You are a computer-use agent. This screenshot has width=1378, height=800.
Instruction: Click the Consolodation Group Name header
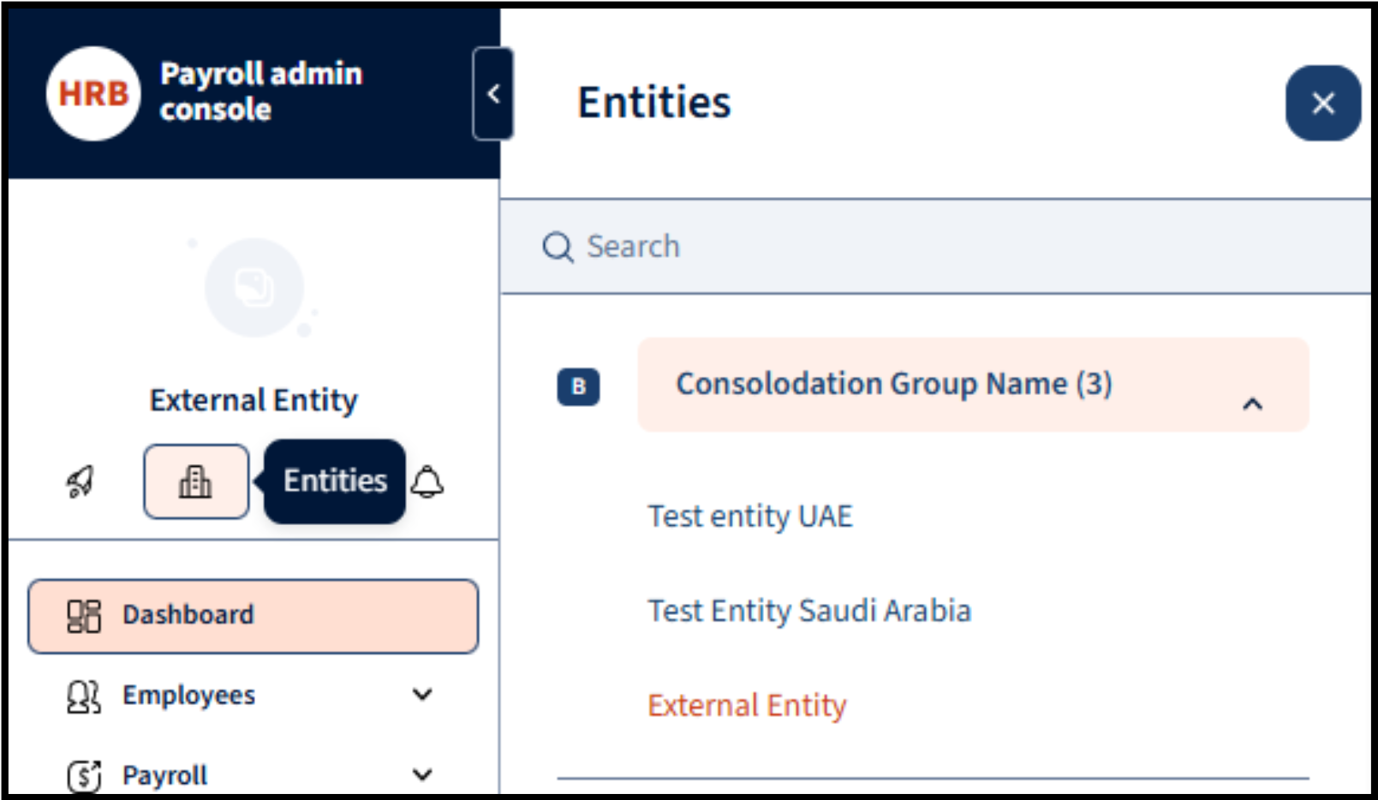pos(893,384)
